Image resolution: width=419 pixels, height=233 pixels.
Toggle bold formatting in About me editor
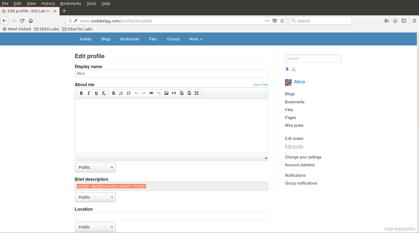pyautogui.click(x=81, y=93)
